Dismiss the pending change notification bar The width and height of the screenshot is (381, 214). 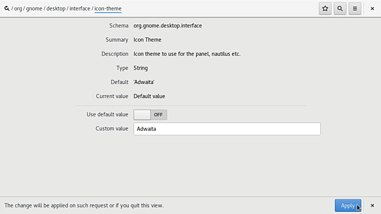point(372,205)
